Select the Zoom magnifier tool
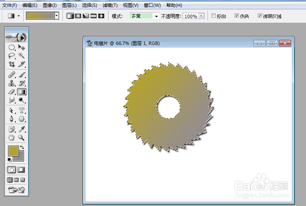The height and width of the screenshot is (206, 306). 22,138
